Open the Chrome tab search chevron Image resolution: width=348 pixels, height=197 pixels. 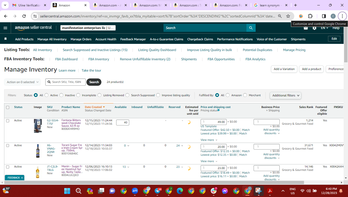pyautogui.click(x=6, y=5)
